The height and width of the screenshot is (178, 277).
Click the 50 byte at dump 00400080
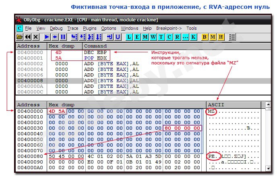click(x=52, y=156)
